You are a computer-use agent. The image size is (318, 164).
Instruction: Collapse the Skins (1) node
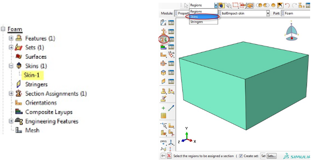(11, 66)
